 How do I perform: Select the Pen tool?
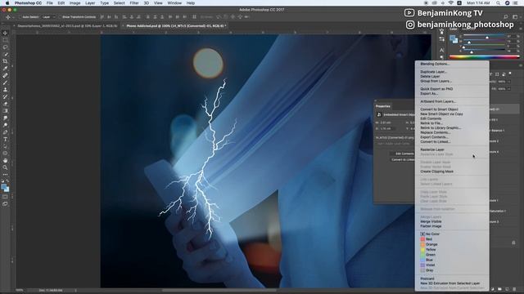coord(5,132)
